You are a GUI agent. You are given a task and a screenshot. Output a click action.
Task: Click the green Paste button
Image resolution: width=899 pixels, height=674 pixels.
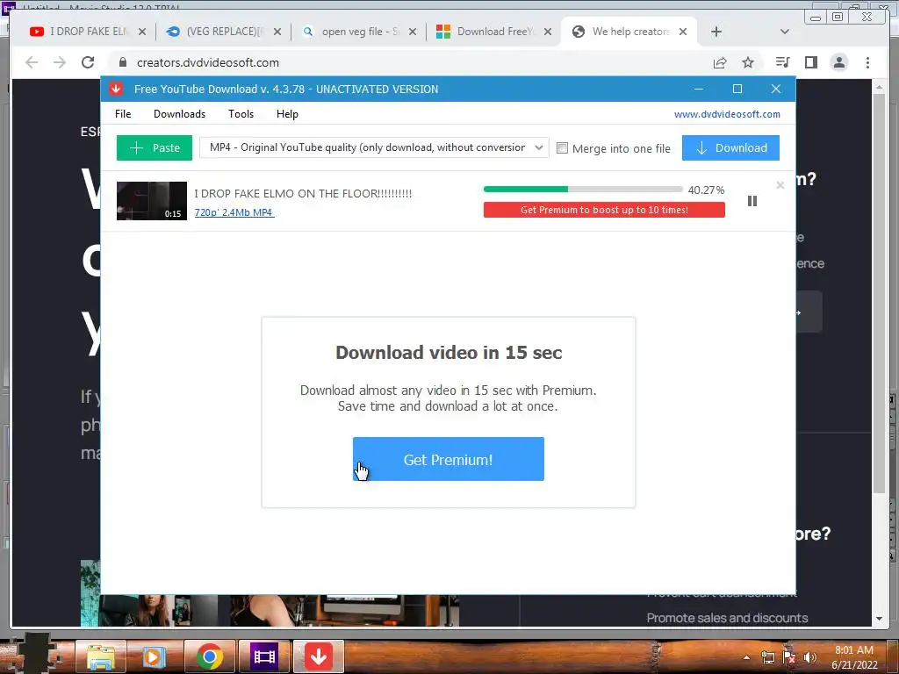pyautogui.click(x=155, y=147)
